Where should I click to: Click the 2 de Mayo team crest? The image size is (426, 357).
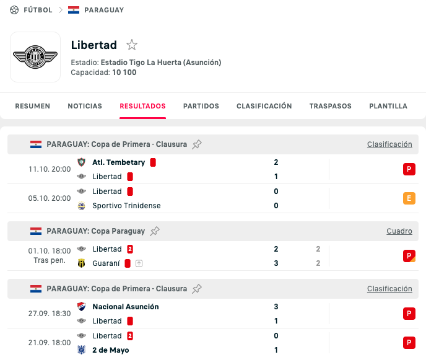tap(81, 350)
